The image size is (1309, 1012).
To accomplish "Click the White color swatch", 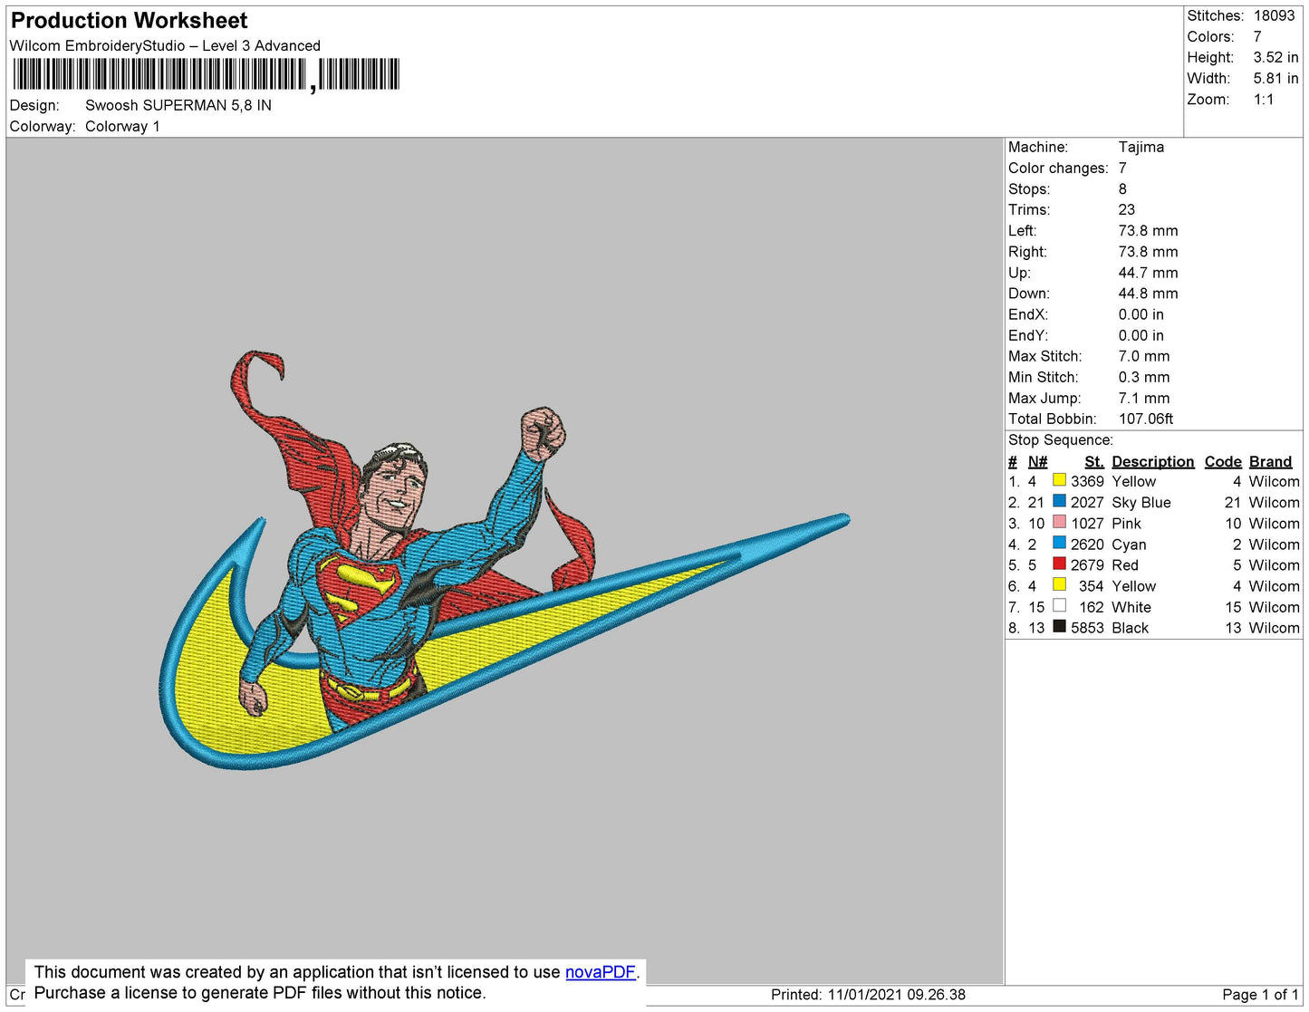I will 1059,605.
